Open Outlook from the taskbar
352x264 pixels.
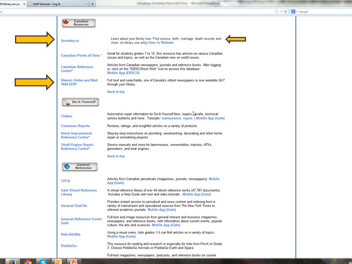point(58,262)
